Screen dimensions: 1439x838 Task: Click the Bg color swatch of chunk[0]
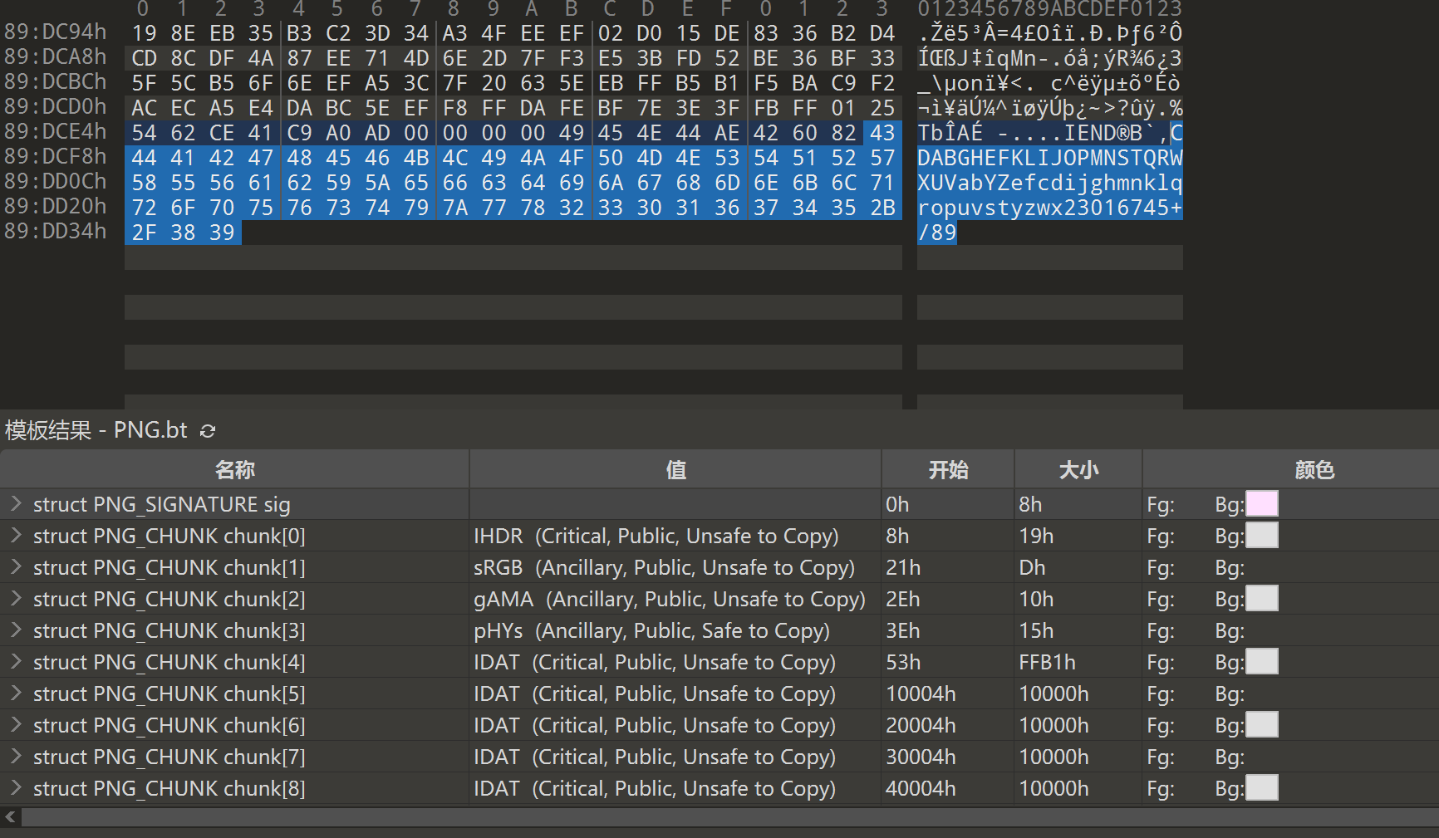tap(1262, 536)
